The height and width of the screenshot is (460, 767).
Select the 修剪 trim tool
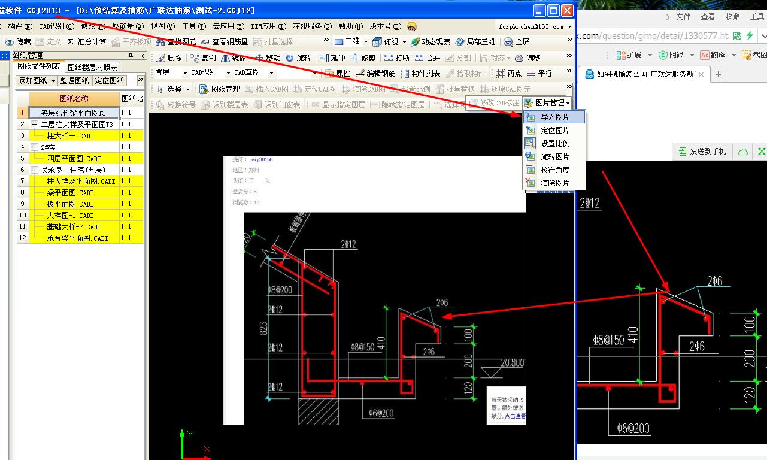[363, 58]
